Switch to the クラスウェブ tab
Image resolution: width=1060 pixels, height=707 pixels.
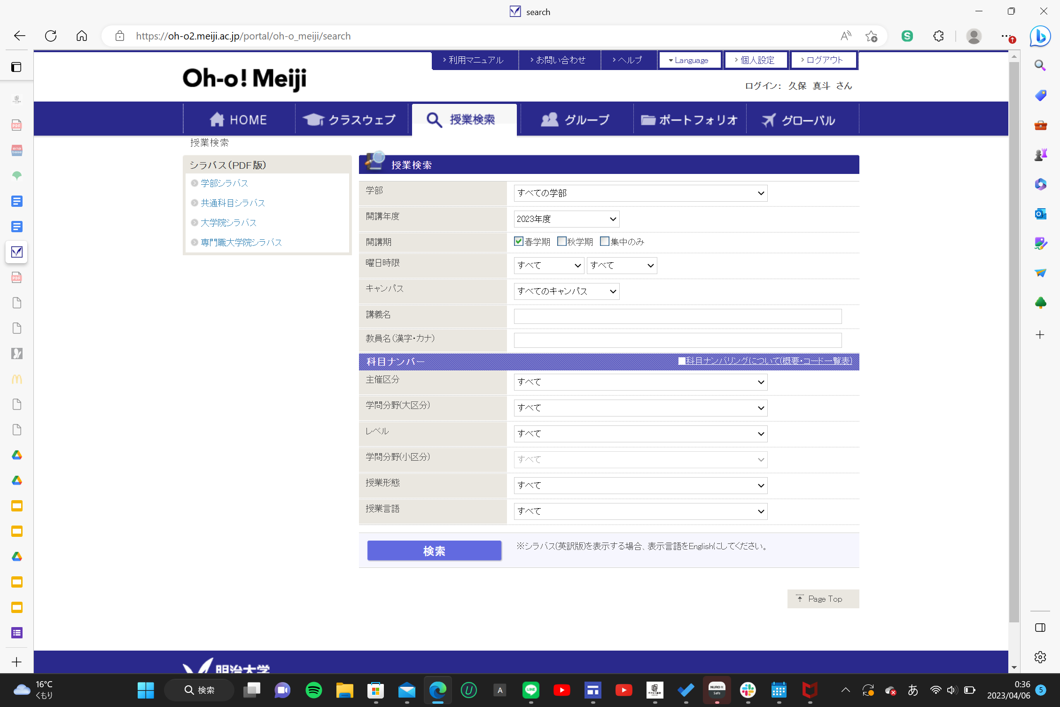point(351,120)
